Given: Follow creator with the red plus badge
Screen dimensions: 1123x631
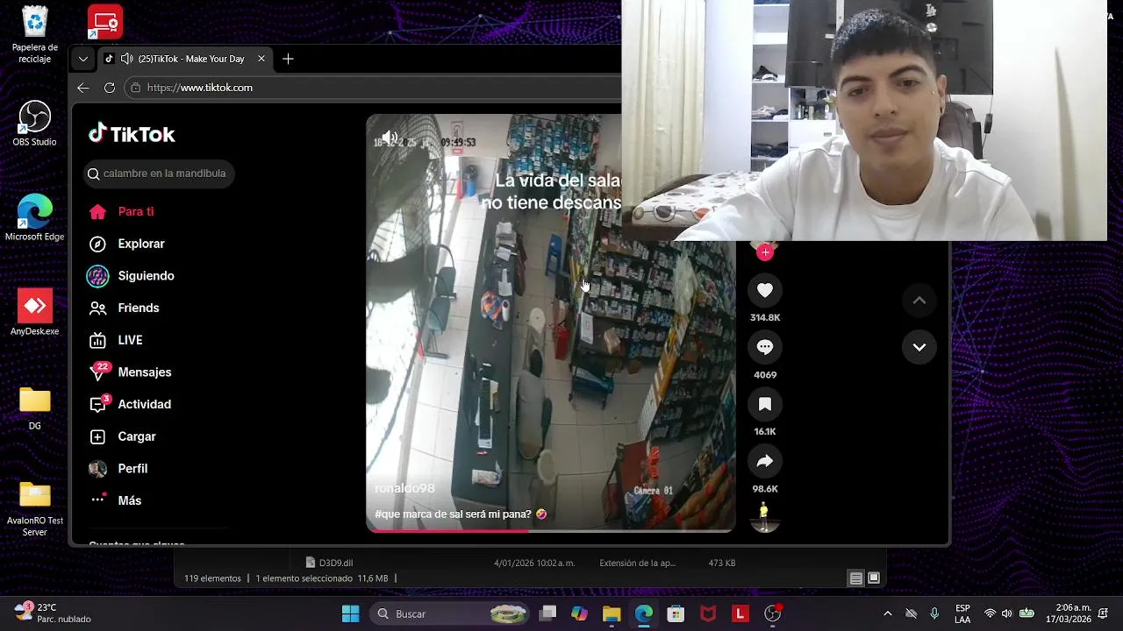Looking at the screenshot, I should pyautogui.click(x=765, y=252).
